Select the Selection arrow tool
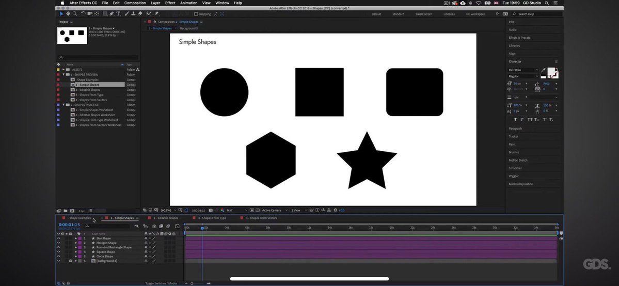 [x=61, y=14]
